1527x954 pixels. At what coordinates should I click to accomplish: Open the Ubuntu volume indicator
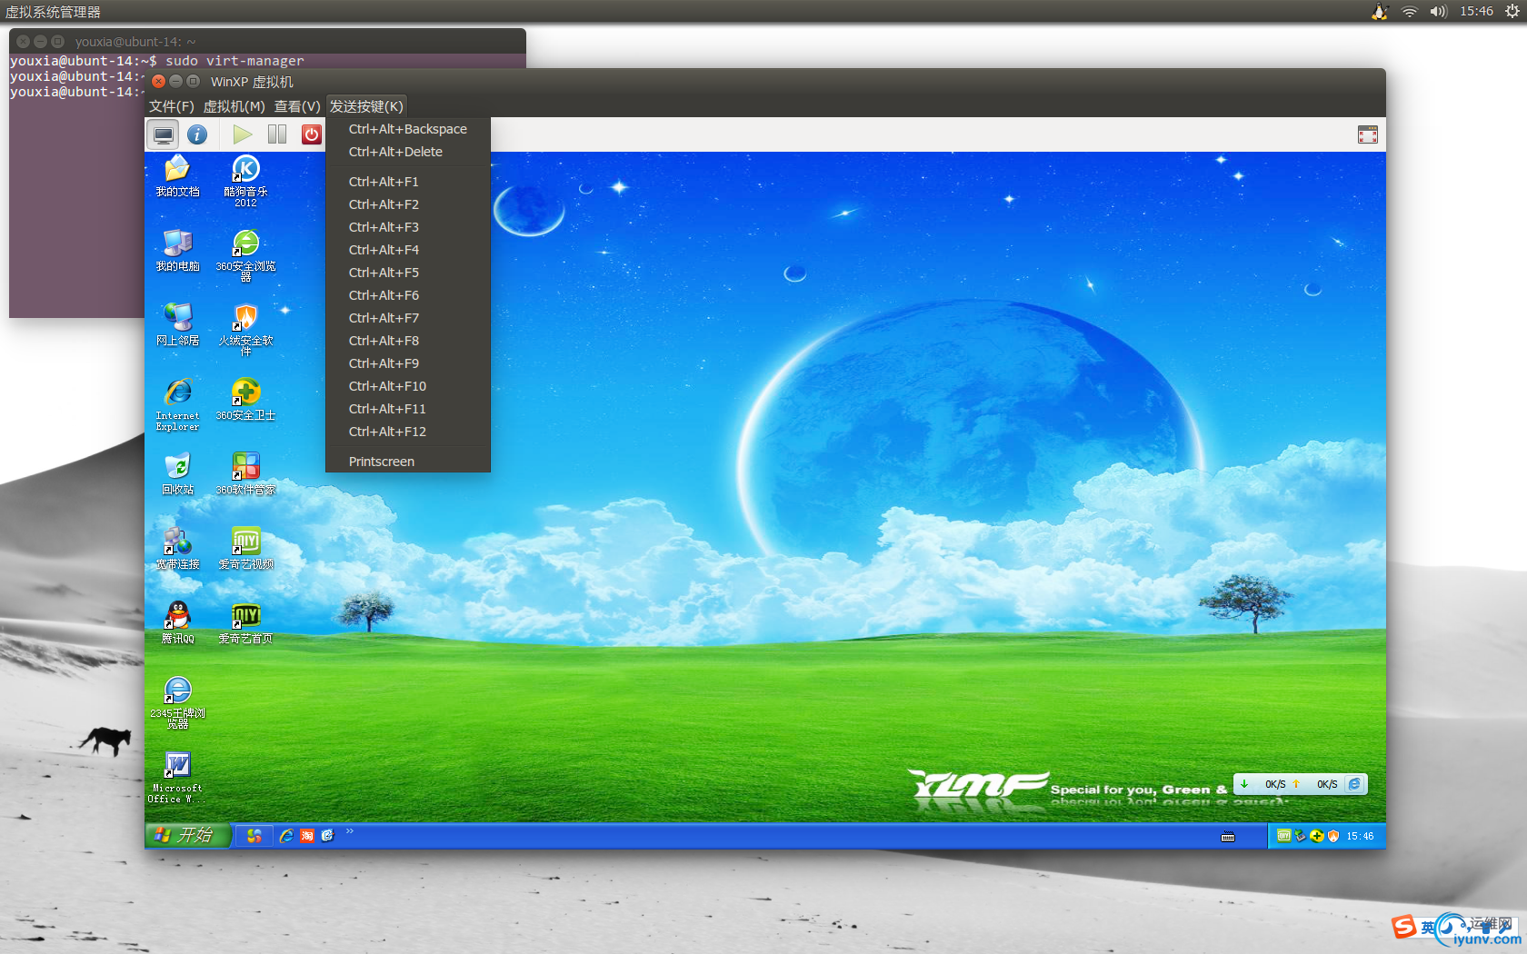coord(1438,12)
